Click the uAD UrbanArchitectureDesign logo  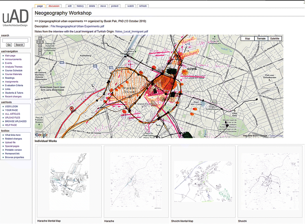15,18
